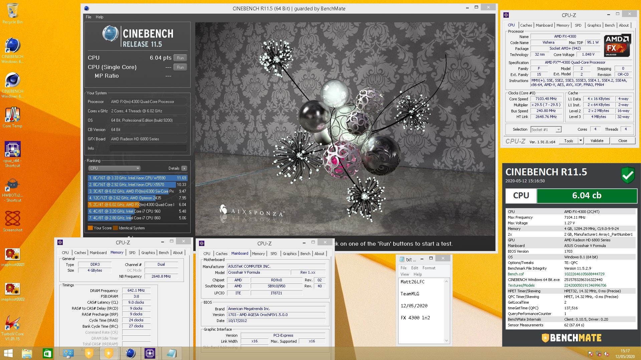641x360 pixels.
Task: Open the Screenshot desktop icon
Action: point(12,222)
